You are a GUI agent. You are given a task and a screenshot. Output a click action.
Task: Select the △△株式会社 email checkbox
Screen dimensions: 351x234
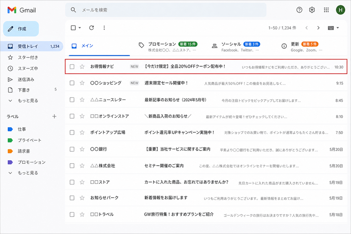[x=72, y=166]
